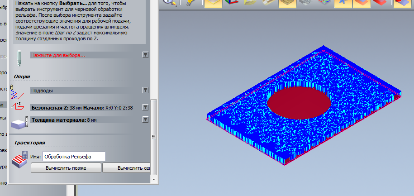414x196 pixels.
Task: Open the 'Нажмите для выбора...' tool selector
Action: tap(86, 55)
